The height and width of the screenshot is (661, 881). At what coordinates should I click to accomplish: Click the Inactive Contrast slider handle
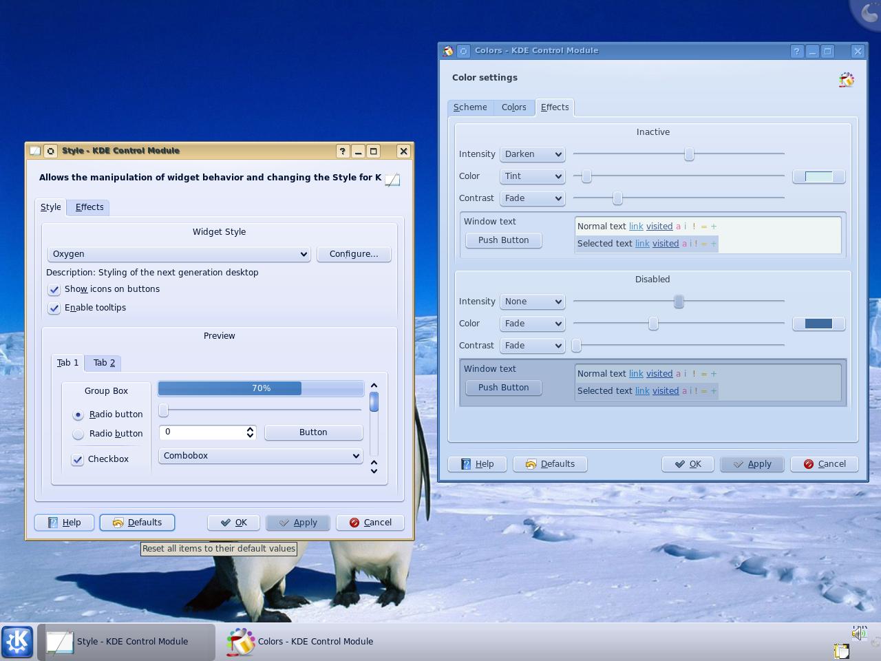617,198
